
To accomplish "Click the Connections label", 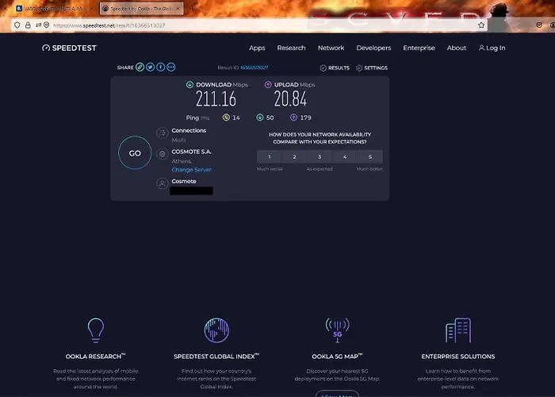I will pyautogui.click(x=189, y=130).
